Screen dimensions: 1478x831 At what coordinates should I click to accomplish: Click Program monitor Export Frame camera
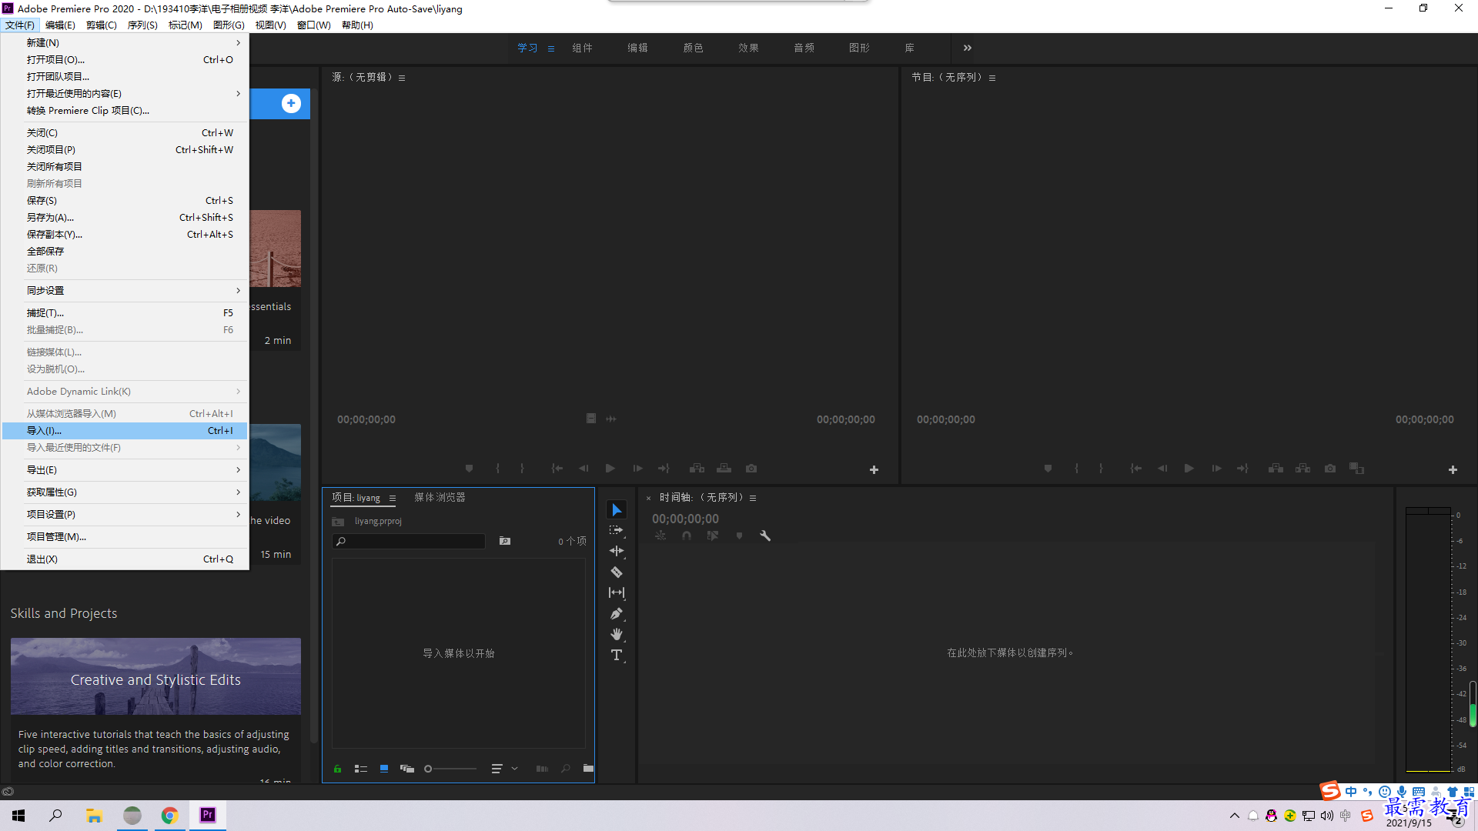point(1330,468)
